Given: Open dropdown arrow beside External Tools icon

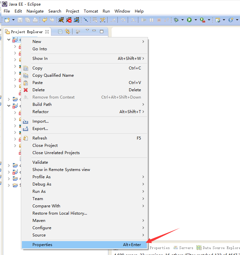Looking at the screenshot, I should (x=209, y=20).
